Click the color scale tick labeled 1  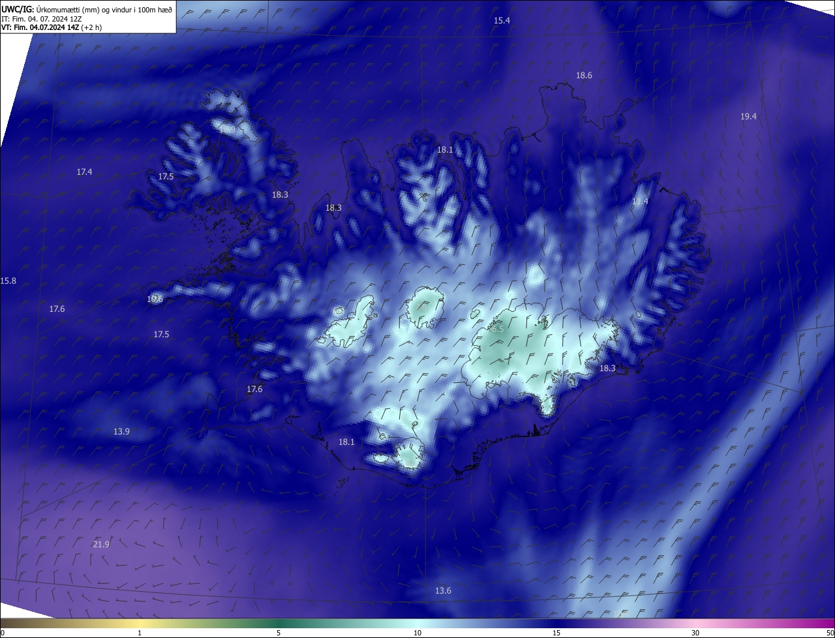click(140, 633)
